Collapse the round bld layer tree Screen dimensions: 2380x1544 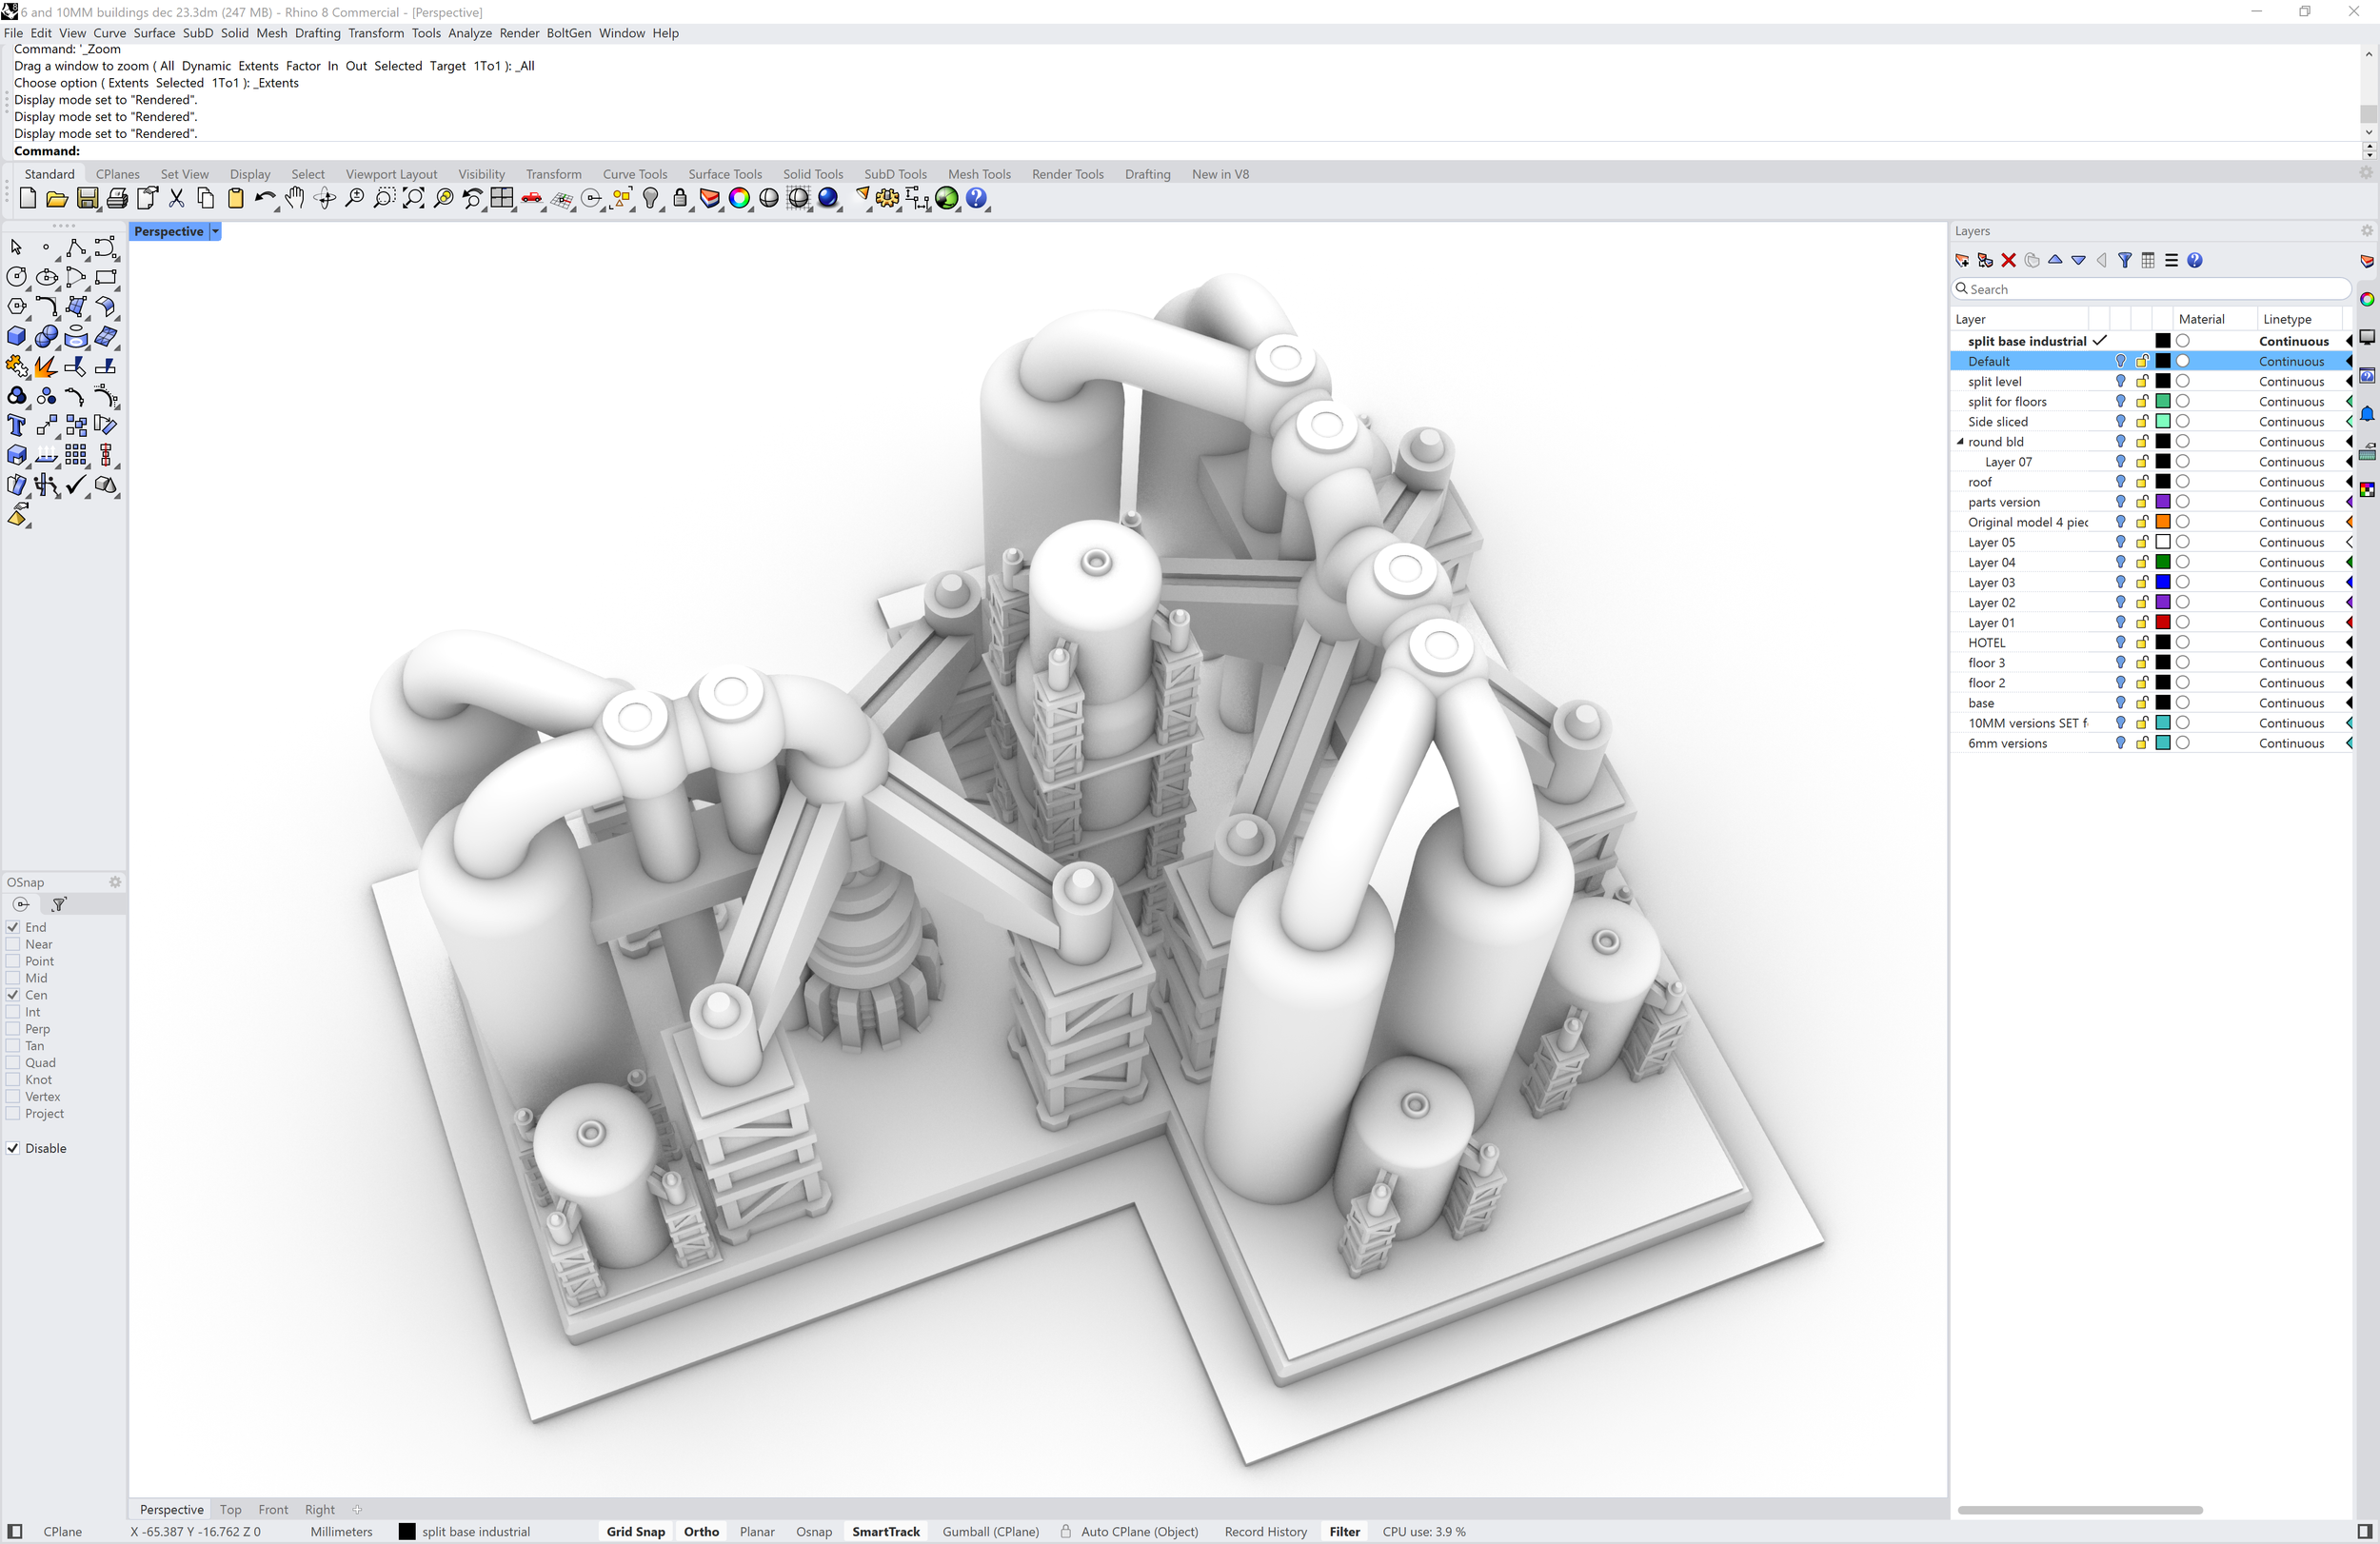pos(1958,441)
